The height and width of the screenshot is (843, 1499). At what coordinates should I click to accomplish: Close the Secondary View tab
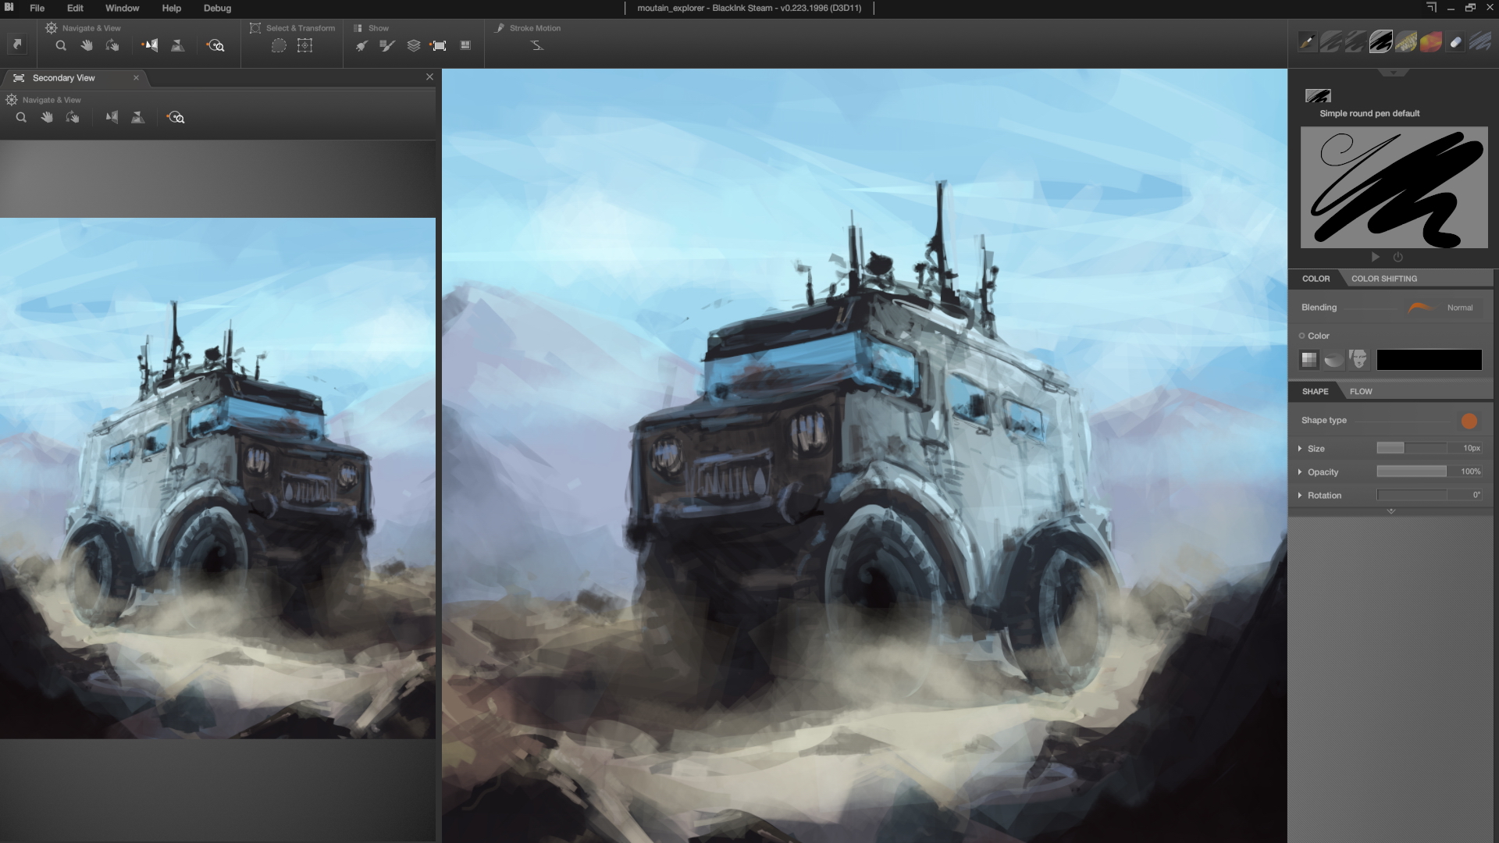tap(136, 78)
